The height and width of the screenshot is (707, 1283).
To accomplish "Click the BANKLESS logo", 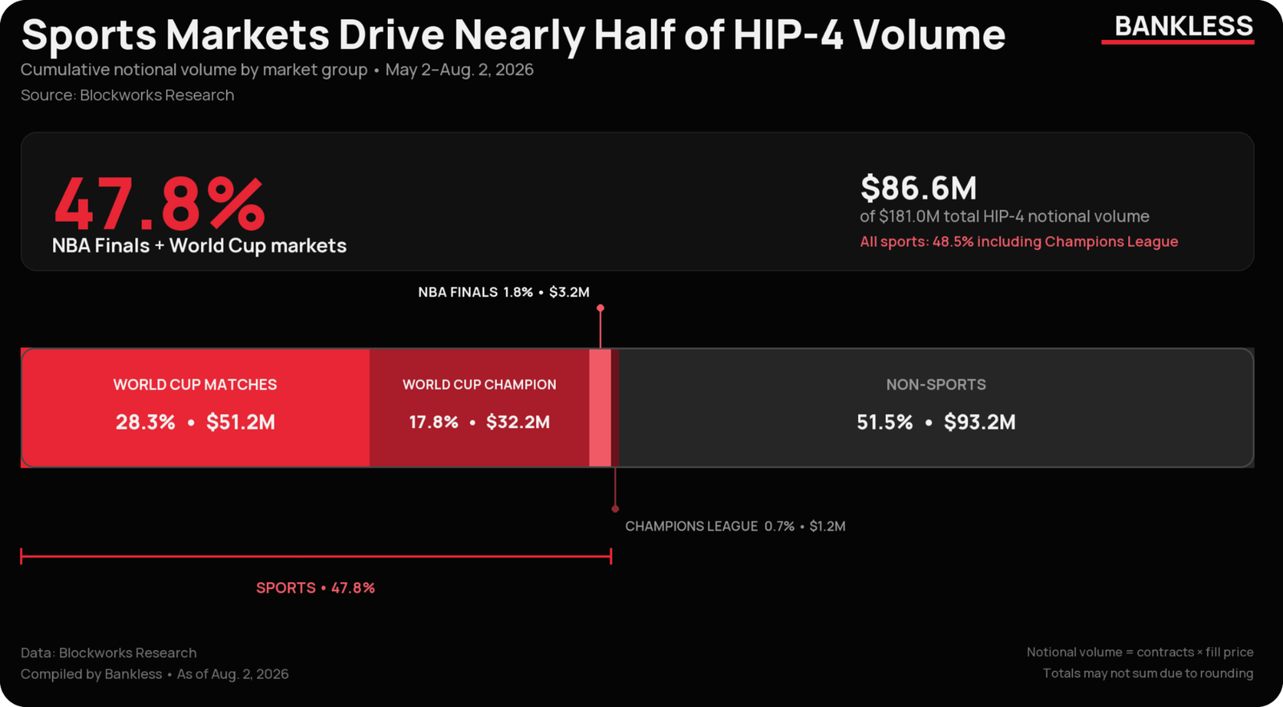I will point(1183,26).
